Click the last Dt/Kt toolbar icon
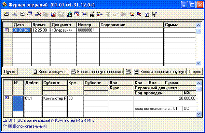 click(139, 14)
